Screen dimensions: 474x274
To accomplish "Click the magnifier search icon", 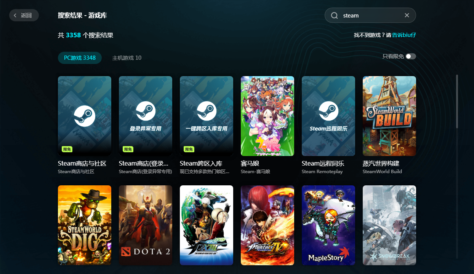I will pos(335,16).
